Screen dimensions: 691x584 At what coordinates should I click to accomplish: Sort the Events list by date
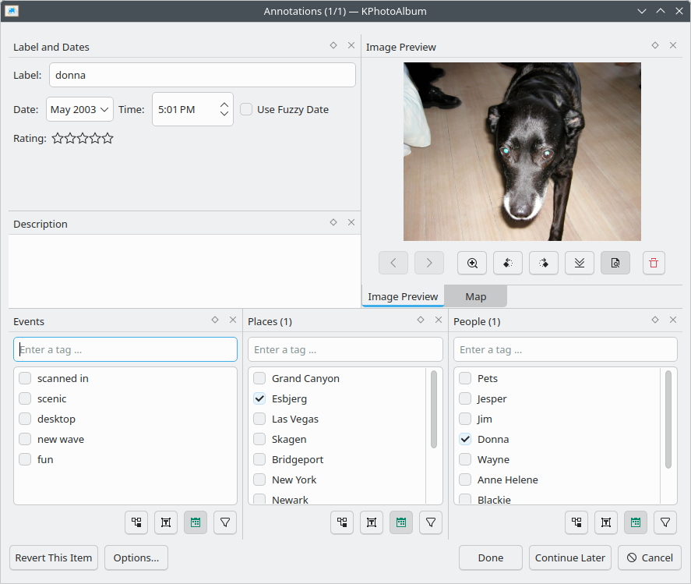196,522
